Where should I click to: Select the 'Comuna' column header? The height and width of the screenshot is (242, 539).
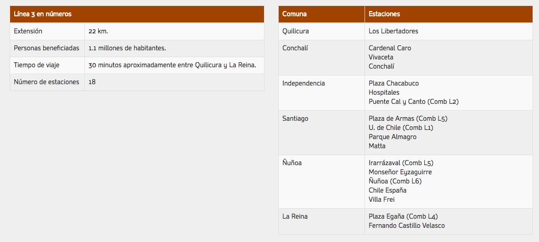[x=295, y=14]
